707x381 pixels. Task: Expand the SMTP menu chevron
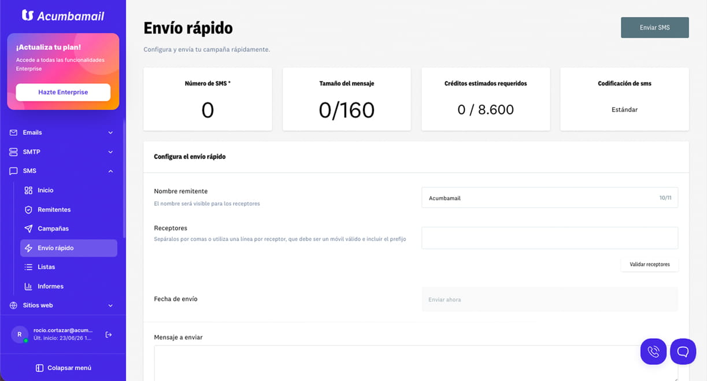tap(110, 152)
